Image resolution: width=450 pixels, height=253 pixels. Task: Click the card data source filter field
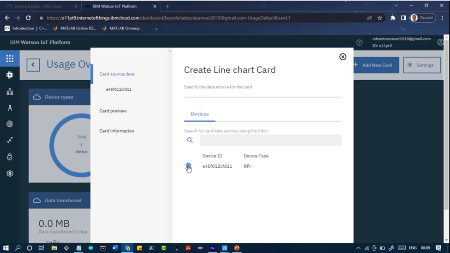[x=271, y=140]
